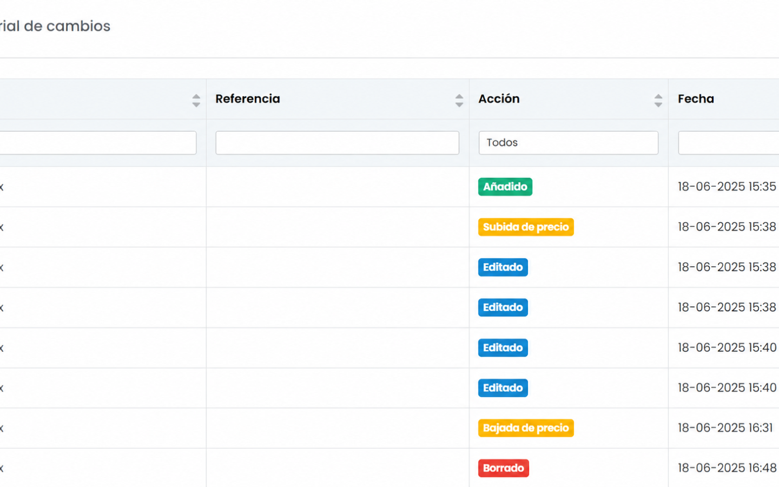The width and height of the screenshot is (779, 487).
Task: Click the sort arrows of the leftmost column
Action: coord(196,100)
